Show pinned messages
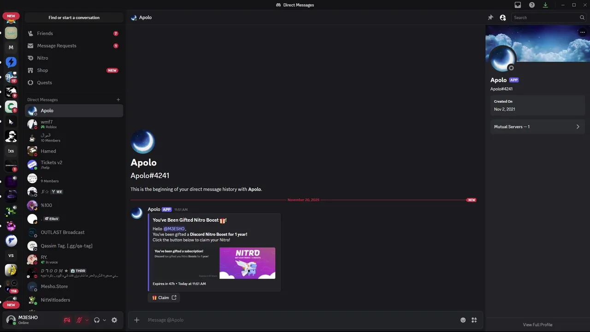 490,18
